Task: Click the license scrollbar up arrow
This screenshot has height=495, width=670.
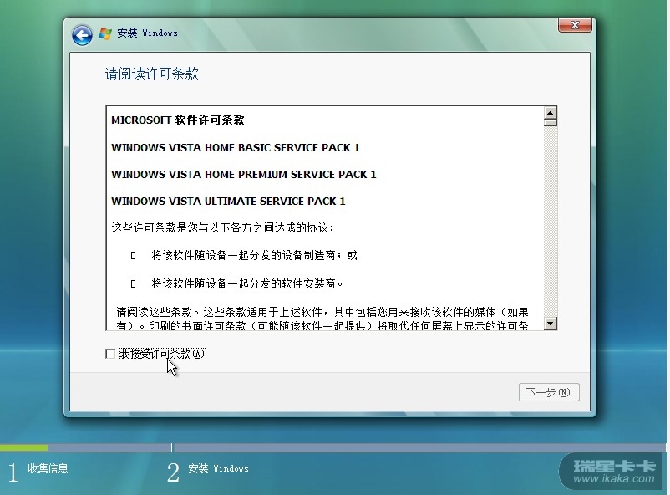Action: pos(550,113)
